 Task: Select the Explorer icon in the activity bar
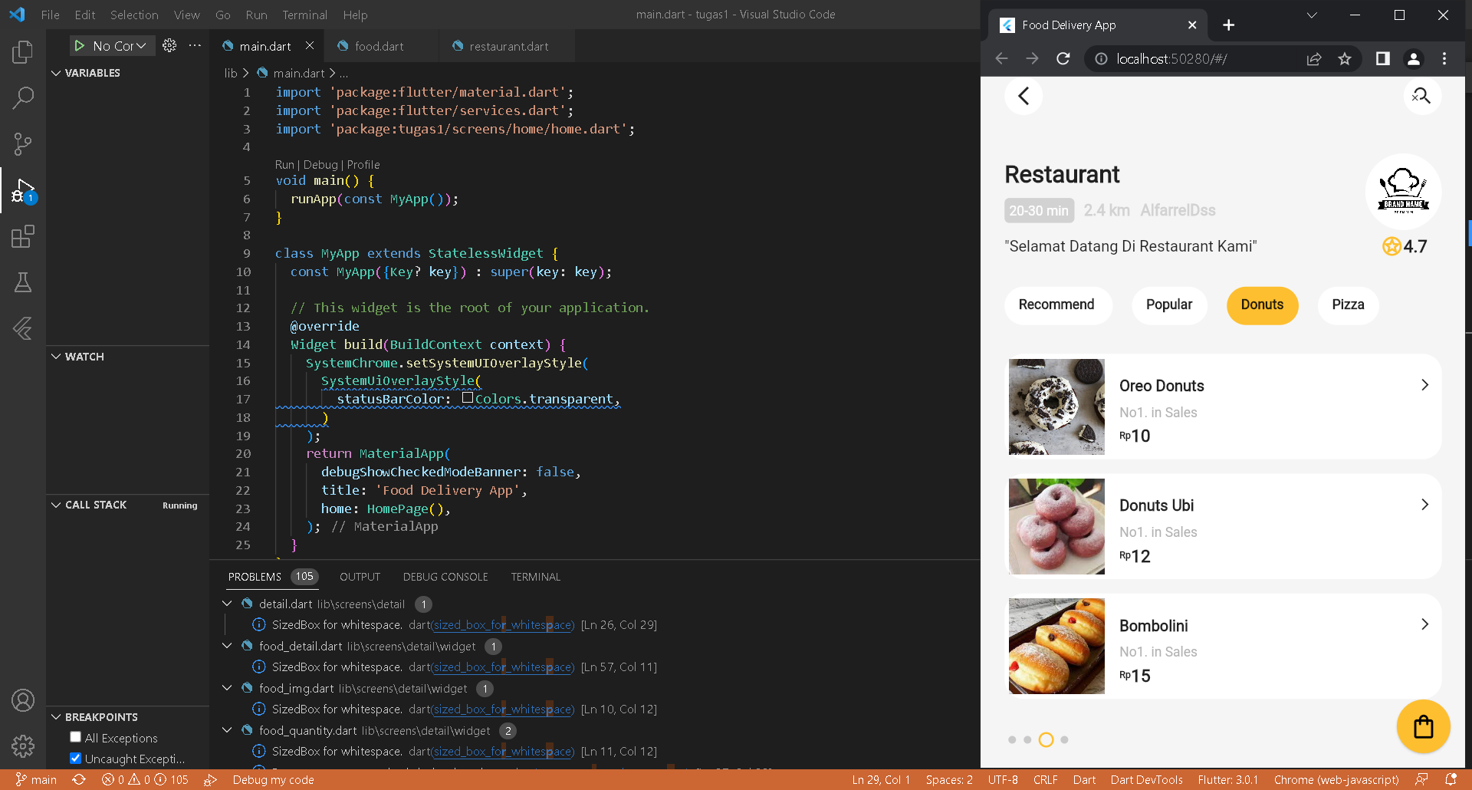22,52
